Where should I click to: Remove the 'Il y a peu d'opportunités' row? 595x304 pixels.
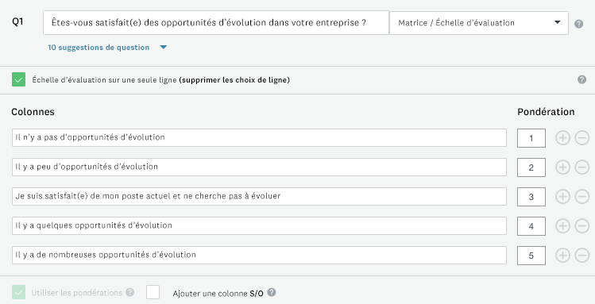pos(582,167)
